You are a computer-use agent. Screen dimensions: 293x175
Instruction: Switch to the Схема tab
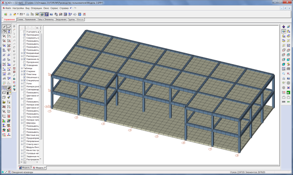pyautogui.click(x=20, y=19)
